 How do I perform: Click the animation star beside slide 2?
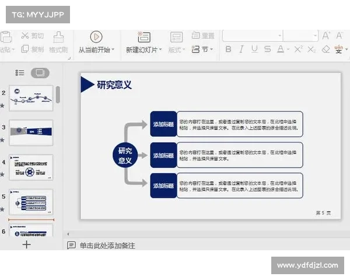tap(2, 106)
